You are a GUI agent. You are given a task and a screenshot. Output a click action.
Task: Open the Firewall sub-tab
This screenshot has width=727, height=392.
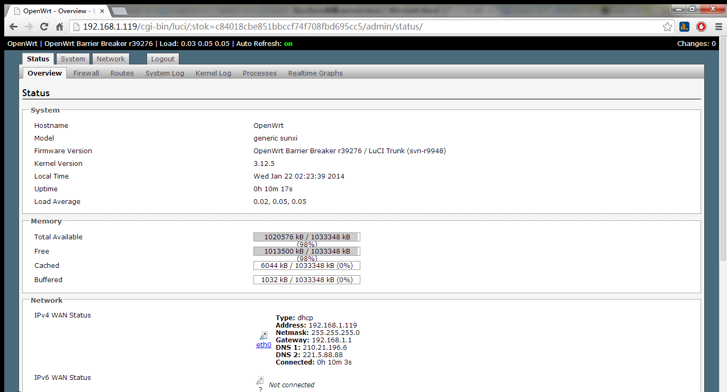point(86,73)
